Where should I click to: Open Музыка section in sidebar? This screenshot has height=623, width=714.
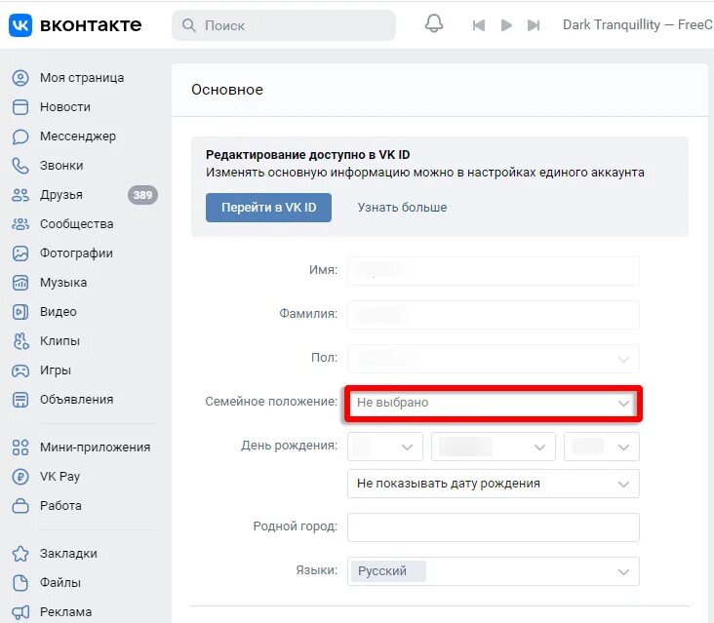[63, 283]
